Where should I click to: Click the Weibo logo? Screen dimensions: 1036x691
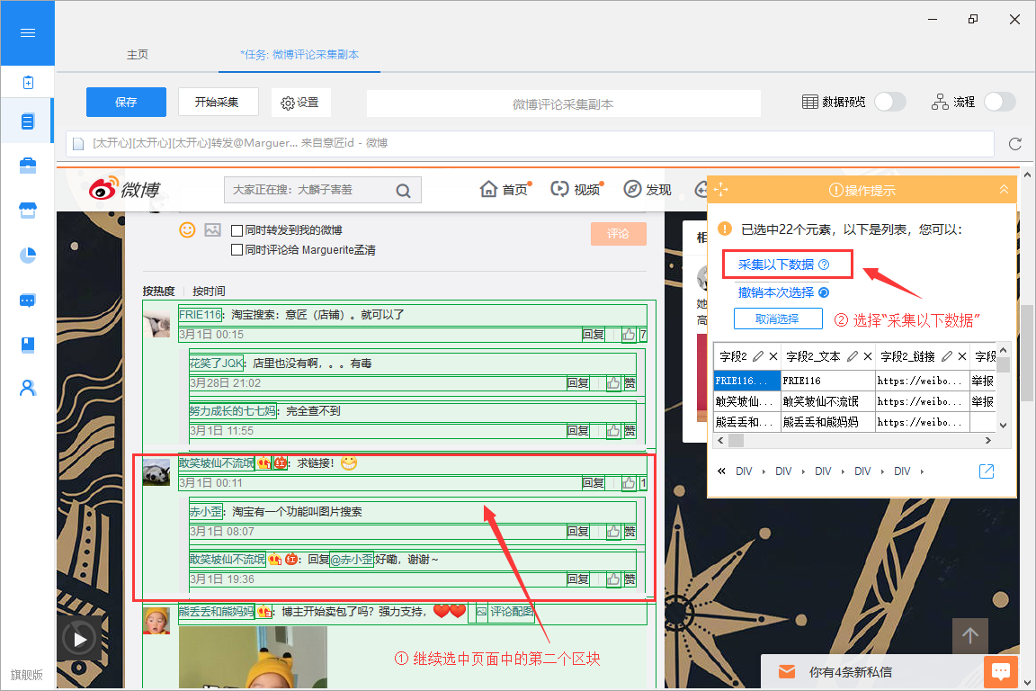pos(125,189)
